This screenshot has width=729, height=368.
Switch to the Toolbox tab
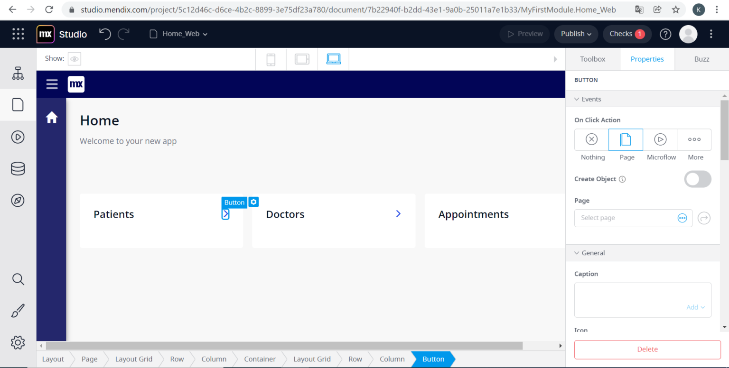coord(592,59)
